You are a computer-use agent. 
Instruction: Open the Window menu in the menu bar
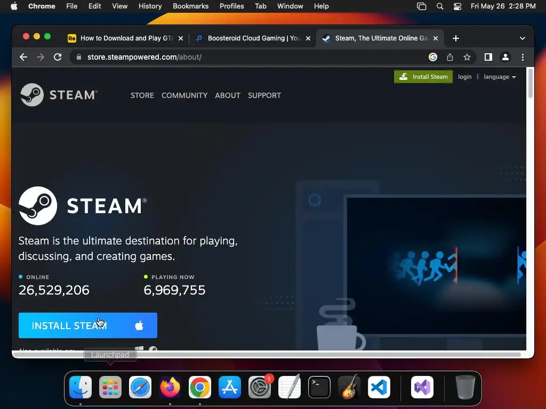[x=290, y=6]
